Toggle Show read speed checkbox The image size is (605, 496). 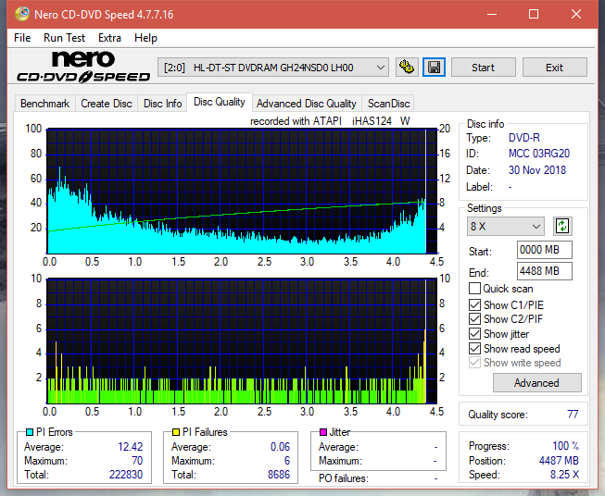[474, 348]
